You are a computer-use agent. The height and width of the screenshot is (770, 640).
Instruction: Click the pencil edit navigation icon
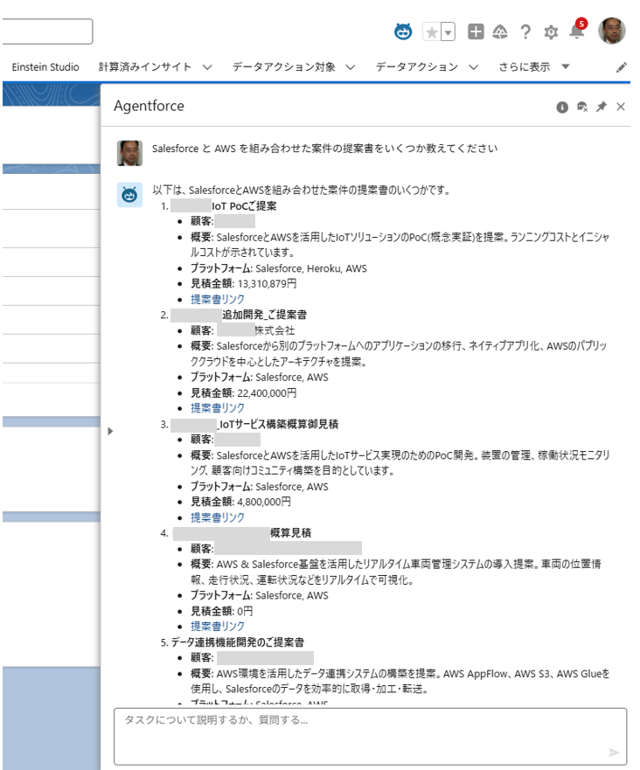click(x=622, y=67)
